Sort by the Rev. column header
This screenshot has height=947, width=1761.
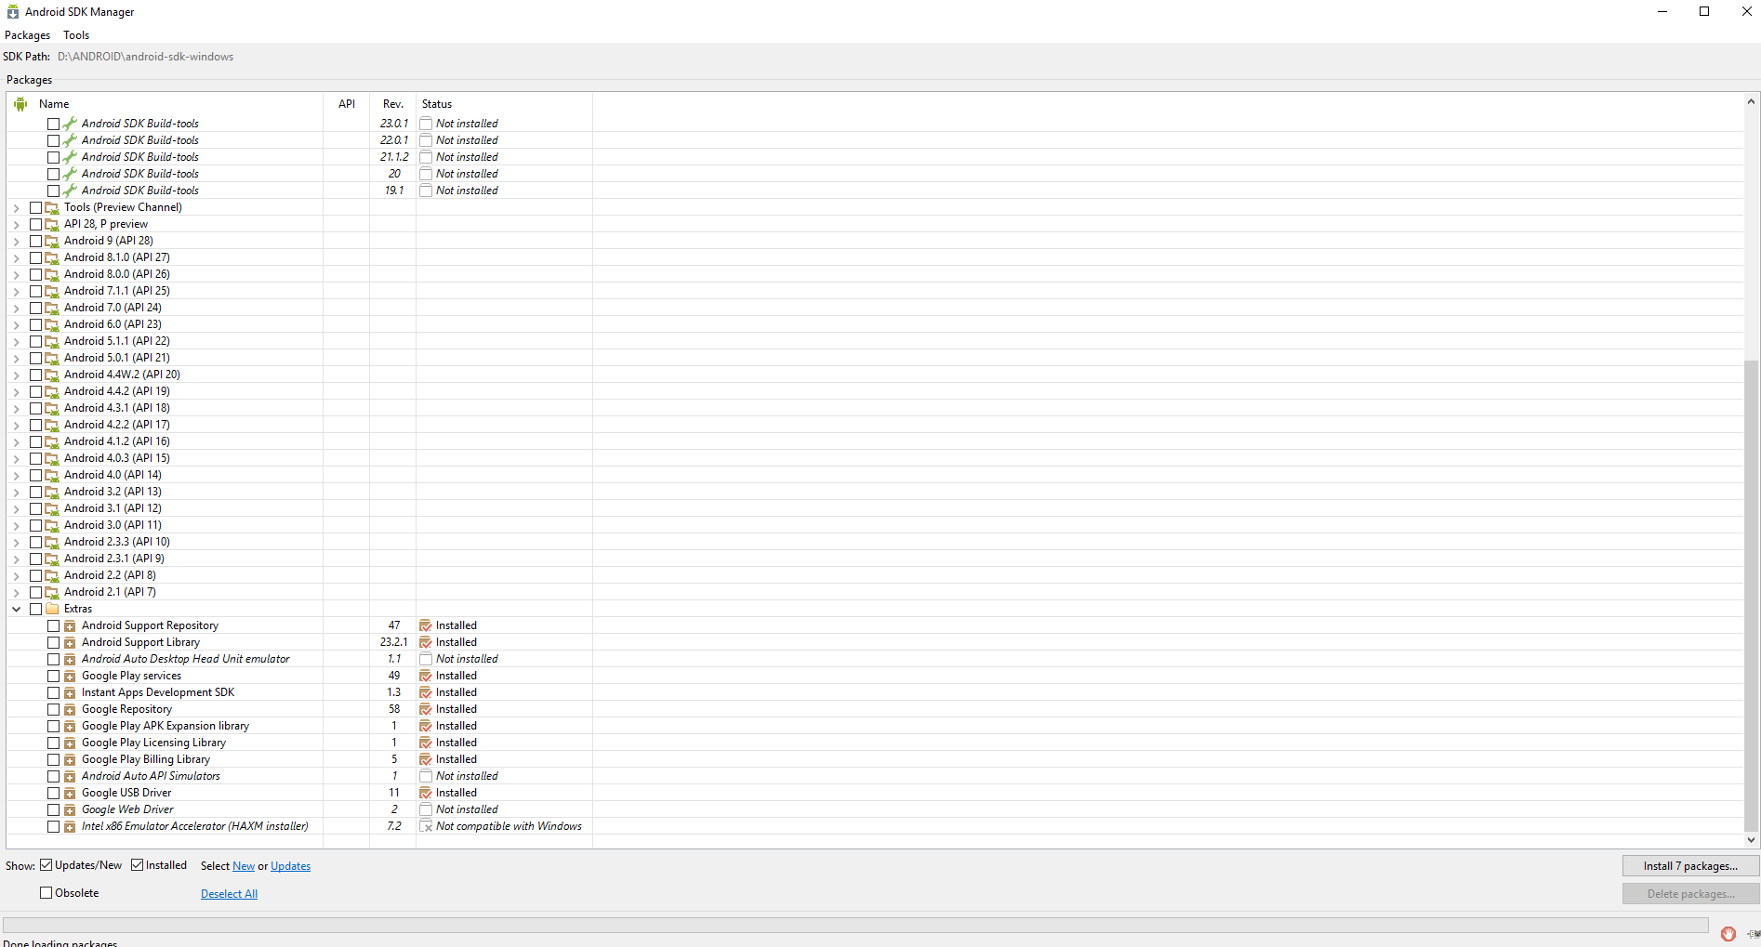tap(393, 104)
